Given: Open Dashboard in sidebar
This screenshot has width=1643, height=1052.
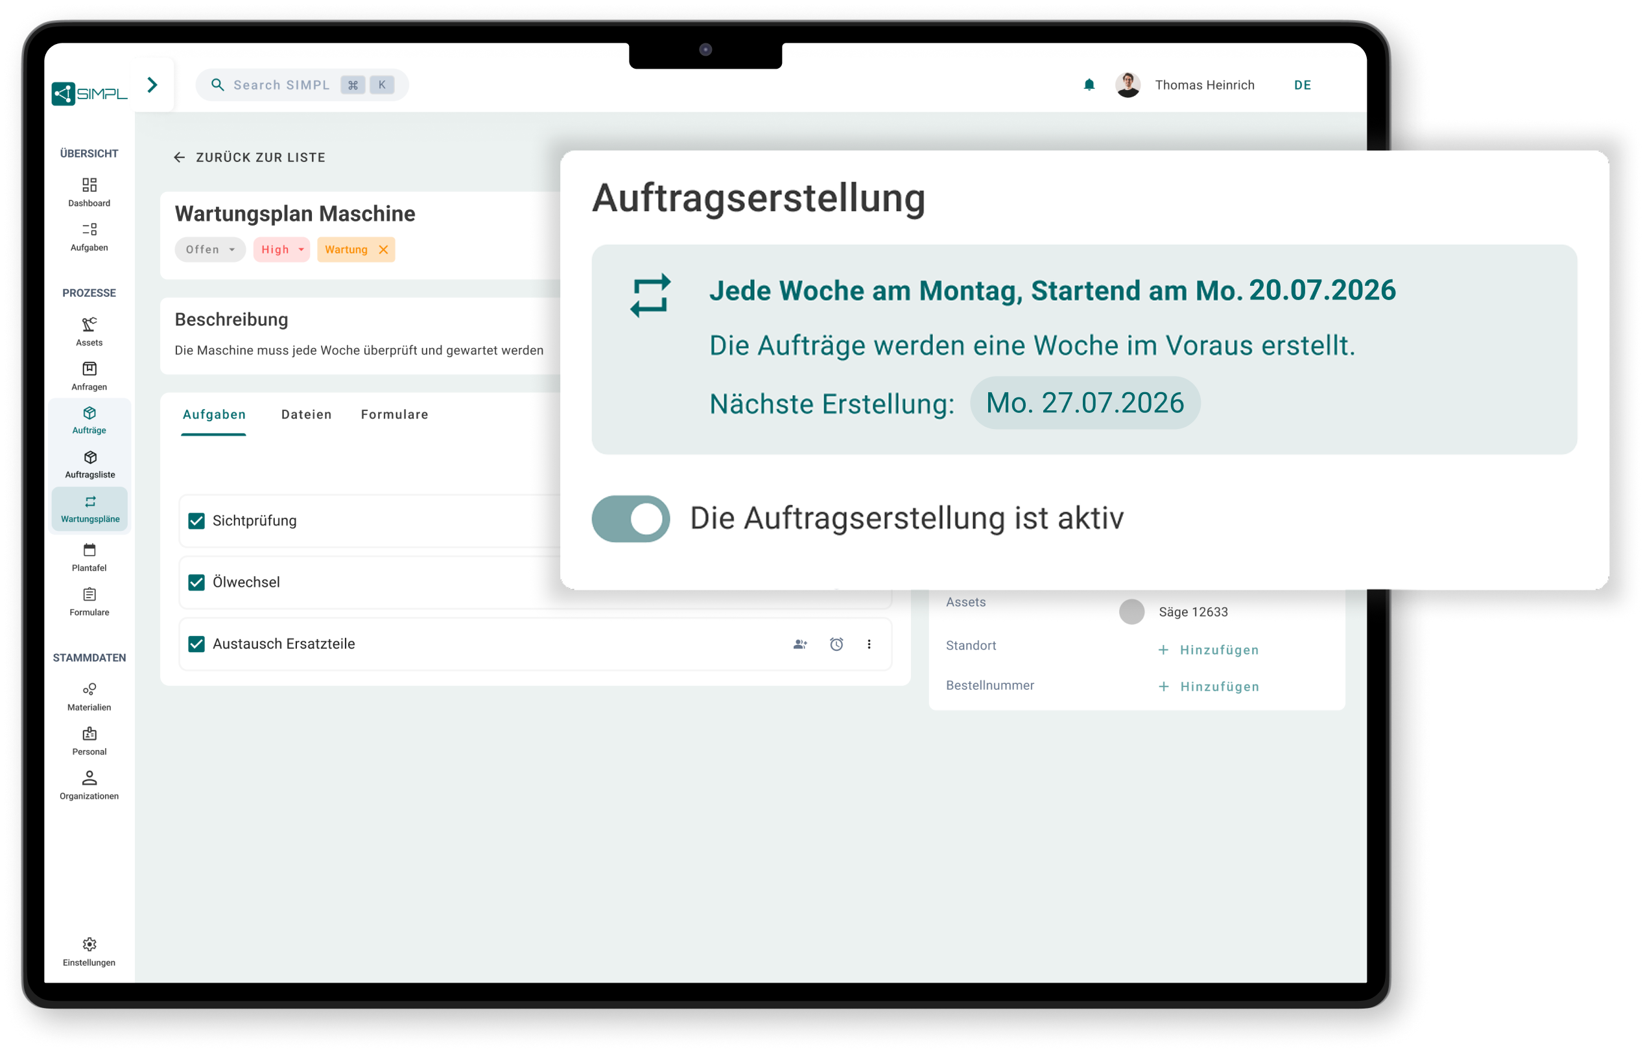Looking at the screenshot, I should tap(89, 192).
